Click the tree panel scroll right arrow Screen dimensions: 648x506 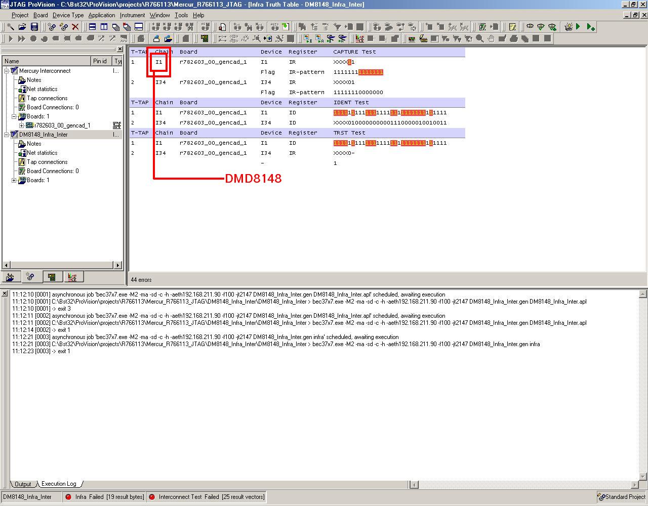click(117, 265)
